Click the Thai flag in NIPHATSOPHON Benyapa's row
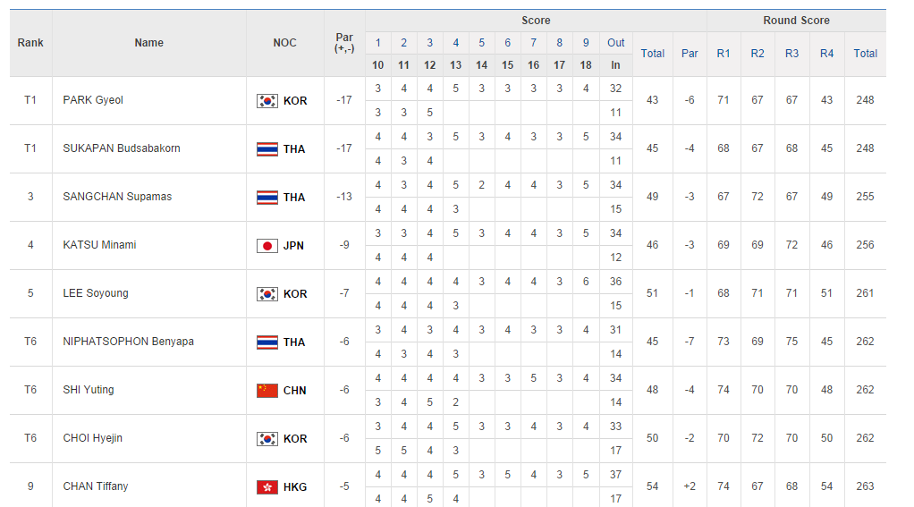914x507 pixels. [x=267, y=342]
